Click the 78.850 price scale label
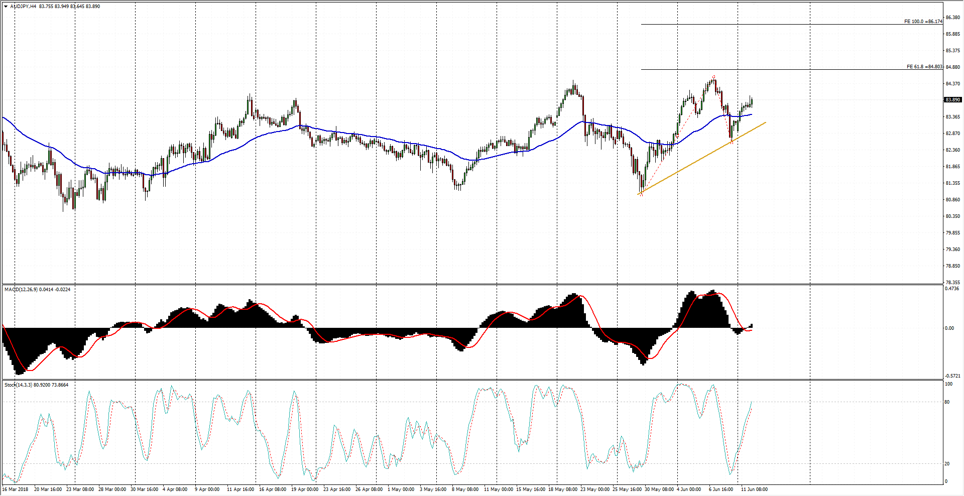The height and width of the screenshot is (496, 964). pos(952,266)
